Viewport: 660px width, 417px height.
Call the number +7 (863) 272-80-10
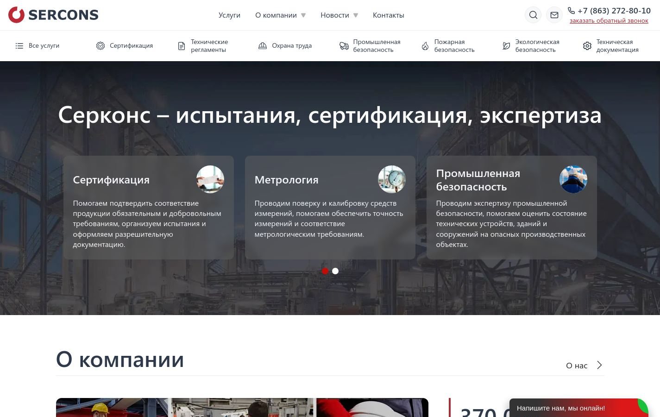click(x=614, y=11)
